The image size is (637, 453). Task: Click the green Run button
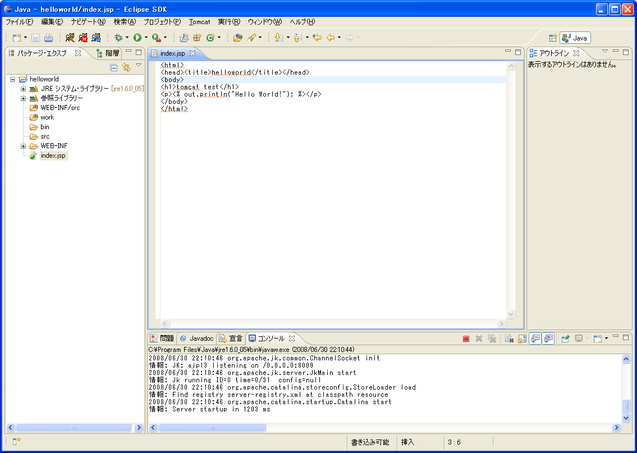(138, 38)
